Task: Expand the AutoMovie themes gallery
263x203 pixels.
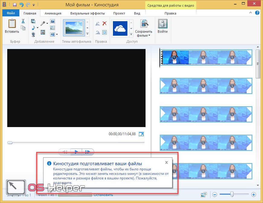Action: pyautogui.click(x=88, y=34)
